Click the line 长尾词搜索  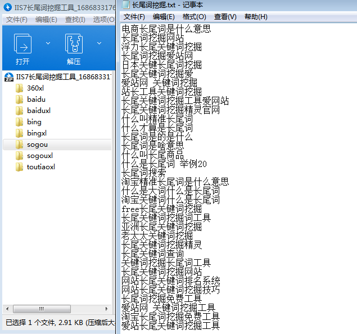click(x=144, y=173)
